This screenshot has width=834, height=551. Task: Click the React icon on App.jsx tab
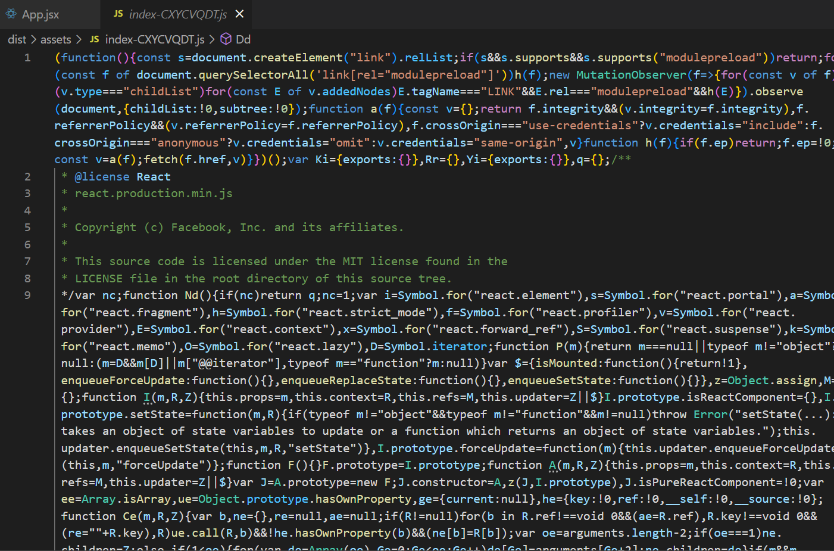[11, 14]
